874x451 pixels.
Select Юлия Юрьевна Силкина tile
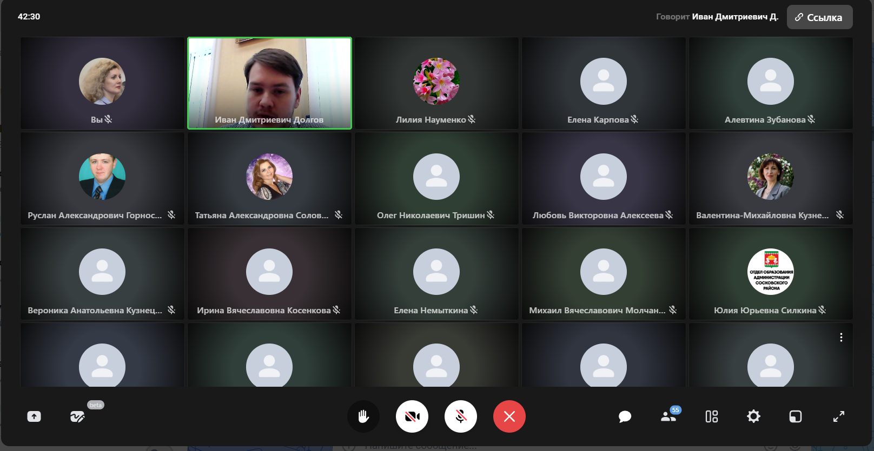tap(771, 274)
